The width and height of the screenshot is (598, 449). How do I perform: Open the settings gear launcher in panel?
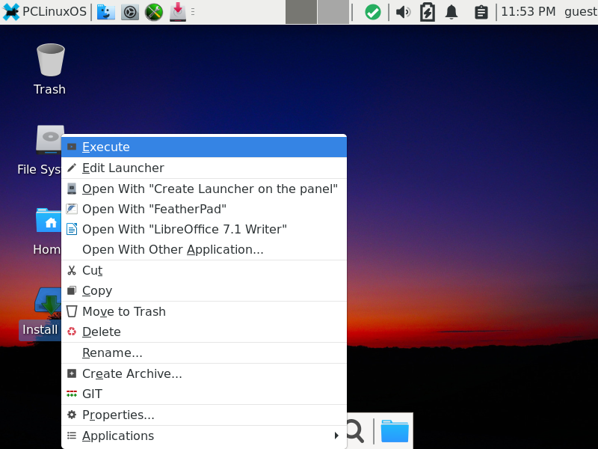coord(129,12)
